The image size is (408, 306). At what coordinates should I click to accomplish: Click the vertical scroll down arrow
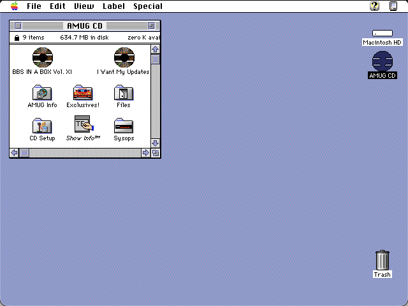156,143
